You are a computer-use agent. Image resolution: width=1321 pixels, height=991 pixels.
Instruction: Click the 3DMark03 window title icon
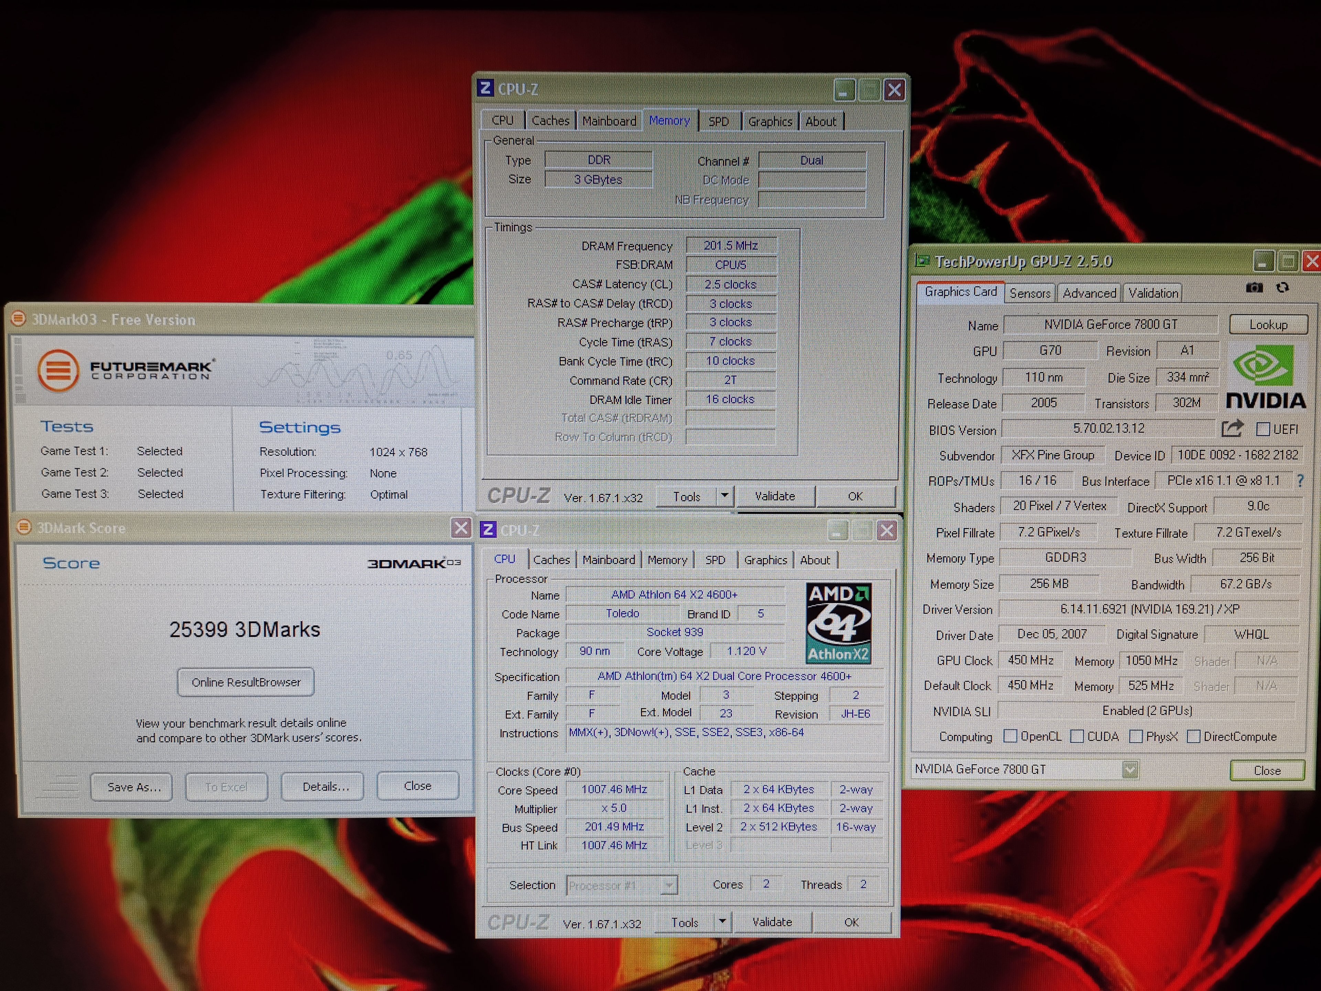click(19, 319)
